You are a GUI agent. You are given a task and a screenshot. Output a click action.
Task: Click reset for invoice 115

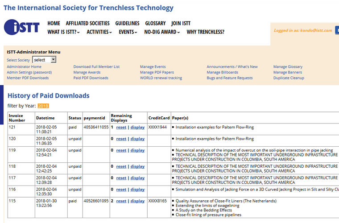tap(121, 201)
